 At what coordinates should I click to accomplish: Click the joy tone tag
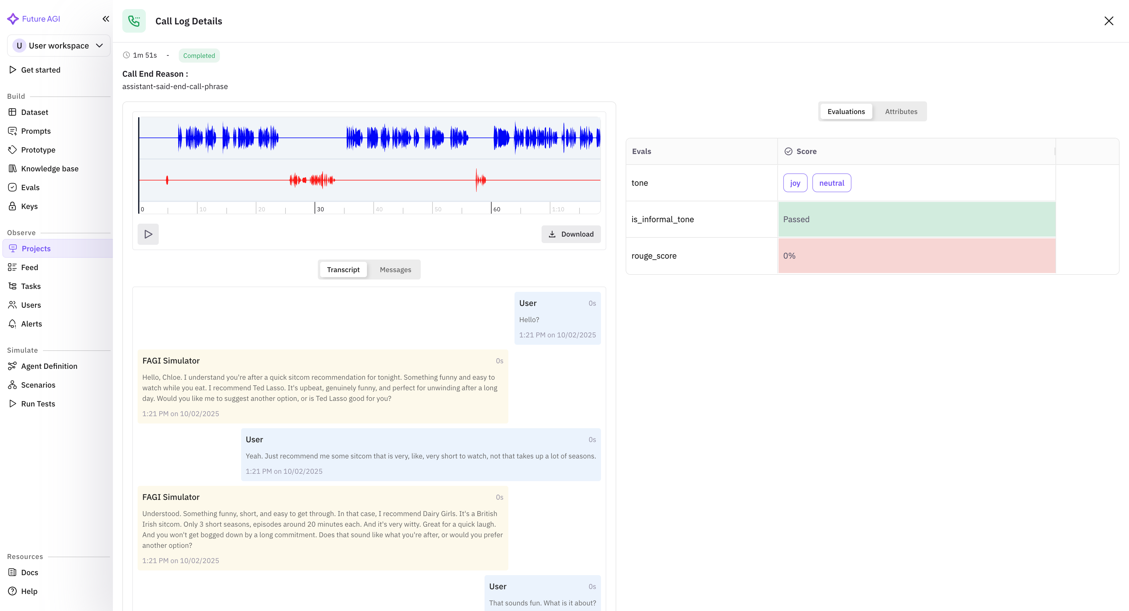pos(795,183)
